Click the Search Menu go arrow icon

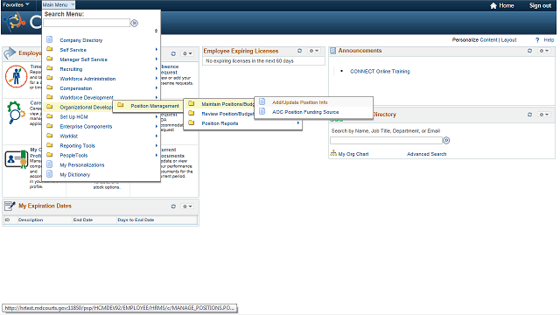(x=134, y=24)
